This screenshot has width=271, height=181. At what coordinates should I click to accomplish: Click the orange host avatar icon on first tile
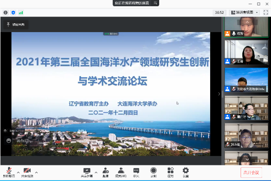[228, 33]
